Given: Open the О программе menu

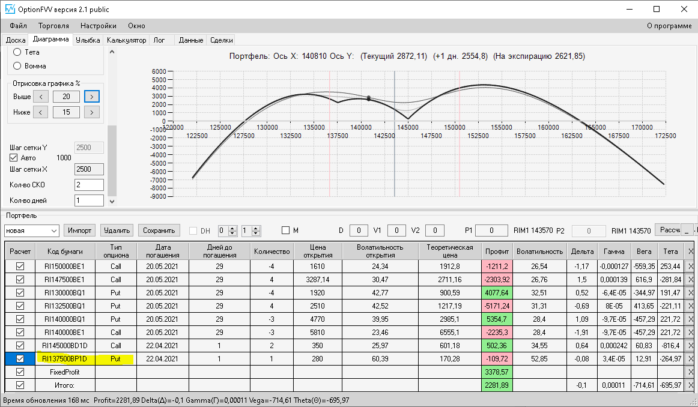Looking at the screenshot, I should (669, 26).
